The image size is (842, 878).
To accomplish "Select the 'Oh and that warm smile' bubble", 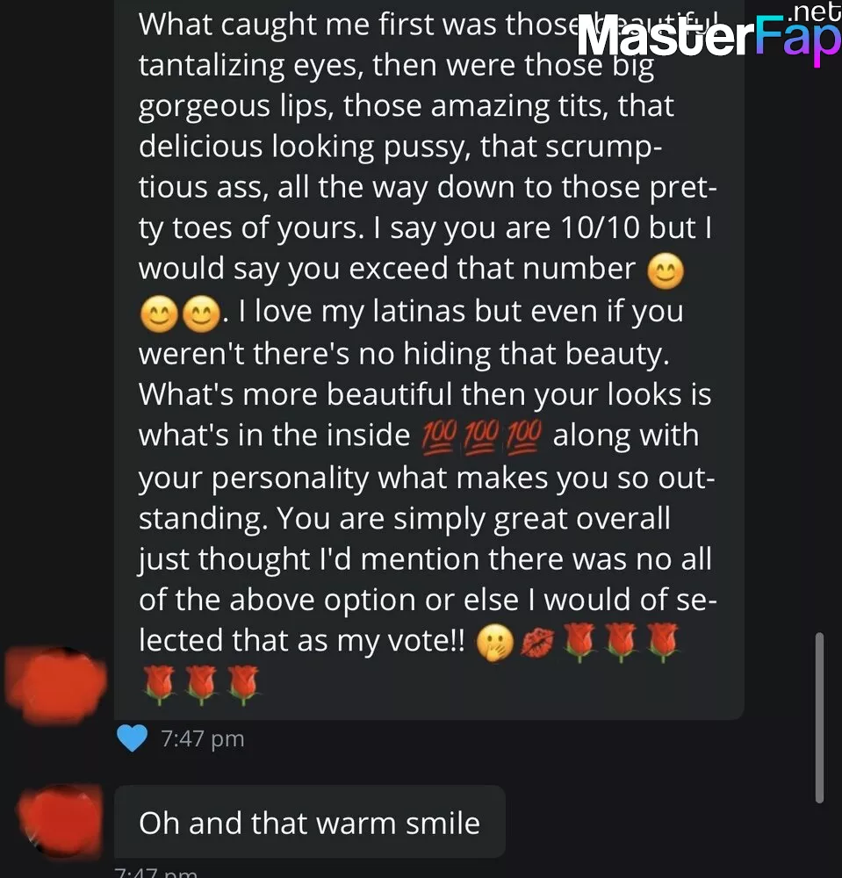I will click(x=310, y=822).
